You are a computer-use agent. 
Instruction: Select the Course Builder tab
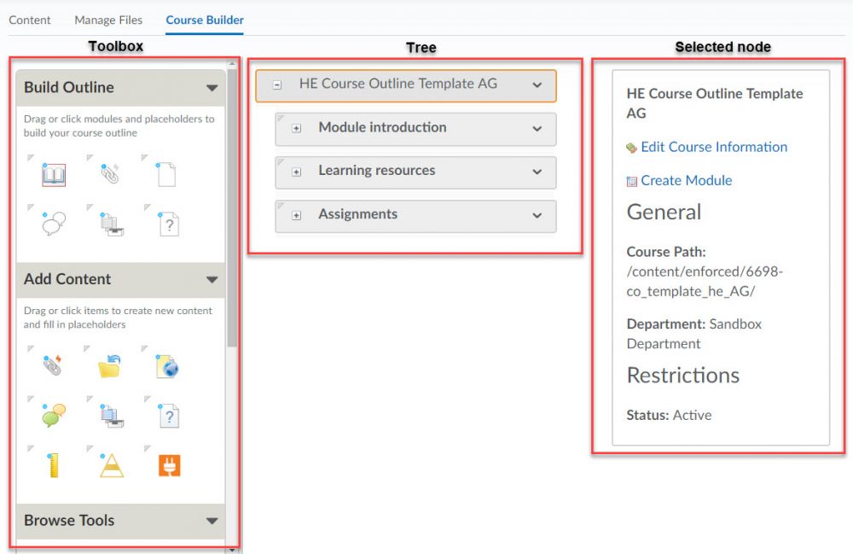coord(205,20)
